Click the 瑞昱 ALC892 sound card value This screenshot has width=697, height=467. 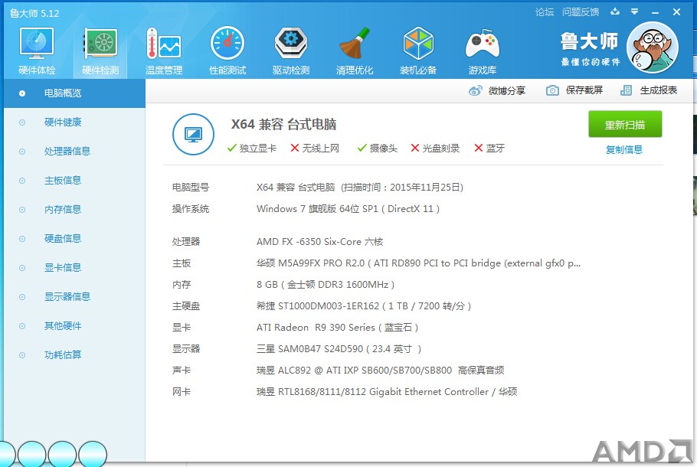click(381, 371)
